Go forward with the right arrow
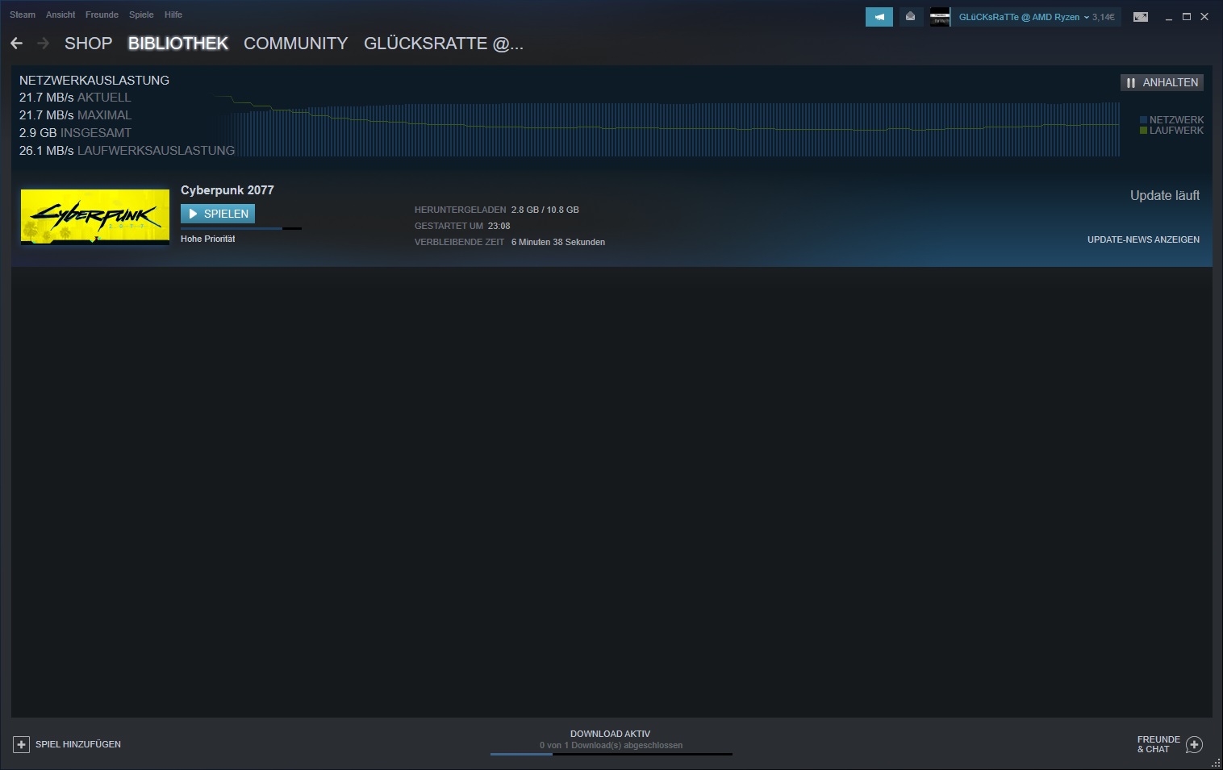This screenshot has width=1223, height=770. 43,44
